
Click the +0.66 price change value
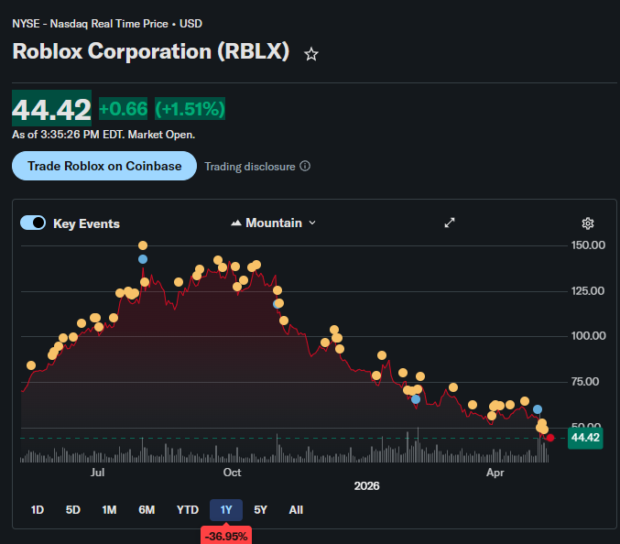(x=123, y=109)
